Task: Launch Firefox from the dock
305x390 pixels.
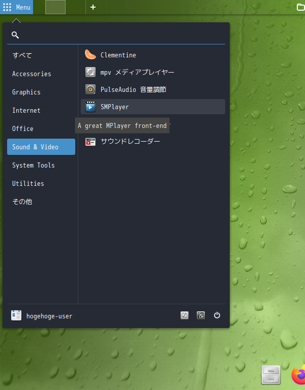Action: point(299,375)
